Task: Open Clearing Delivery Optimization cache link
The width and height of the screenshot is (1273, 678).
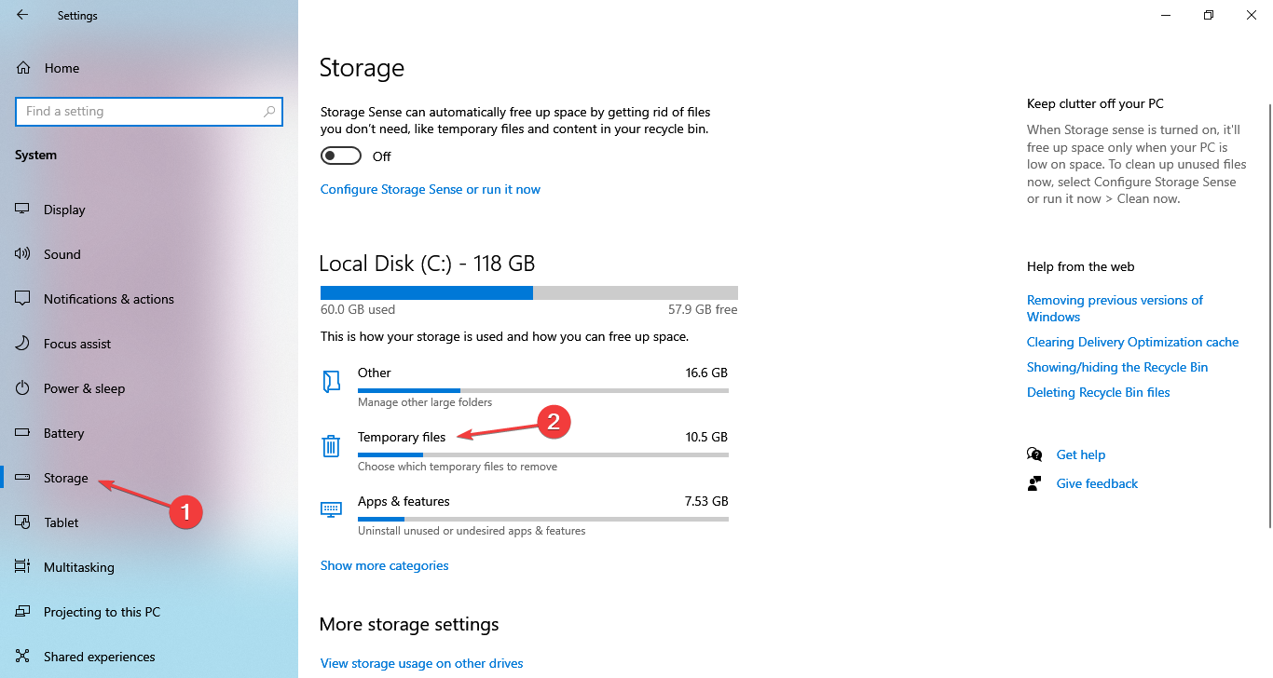Action: [1132, 342]
